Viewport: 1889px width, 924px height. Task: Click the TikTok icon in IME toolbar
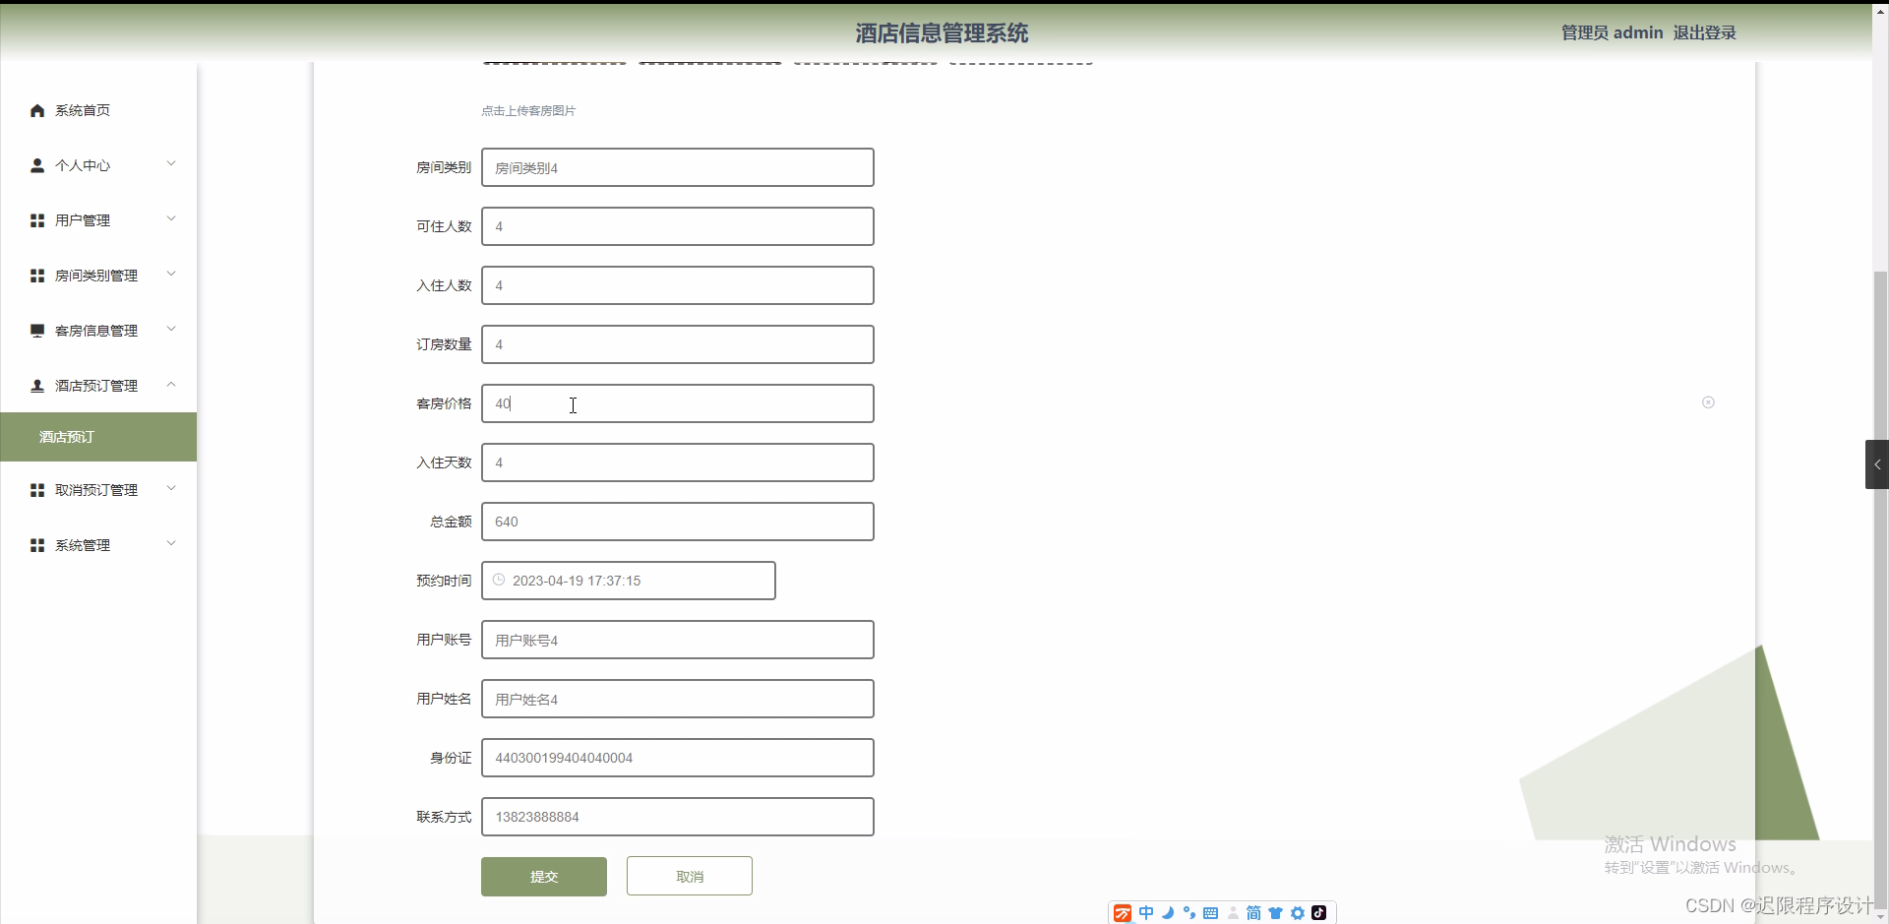click(1319, 913)
